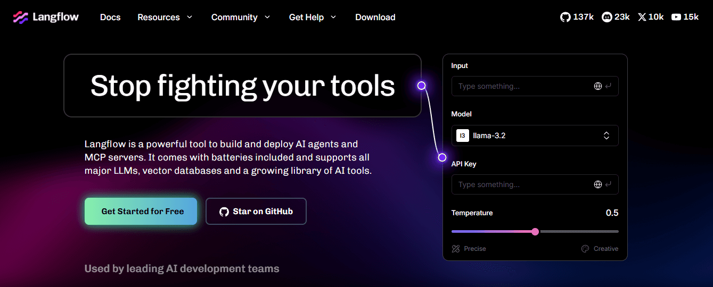Open the Discord 23k community link
The image size is (713, 287).
pos(616,17)
